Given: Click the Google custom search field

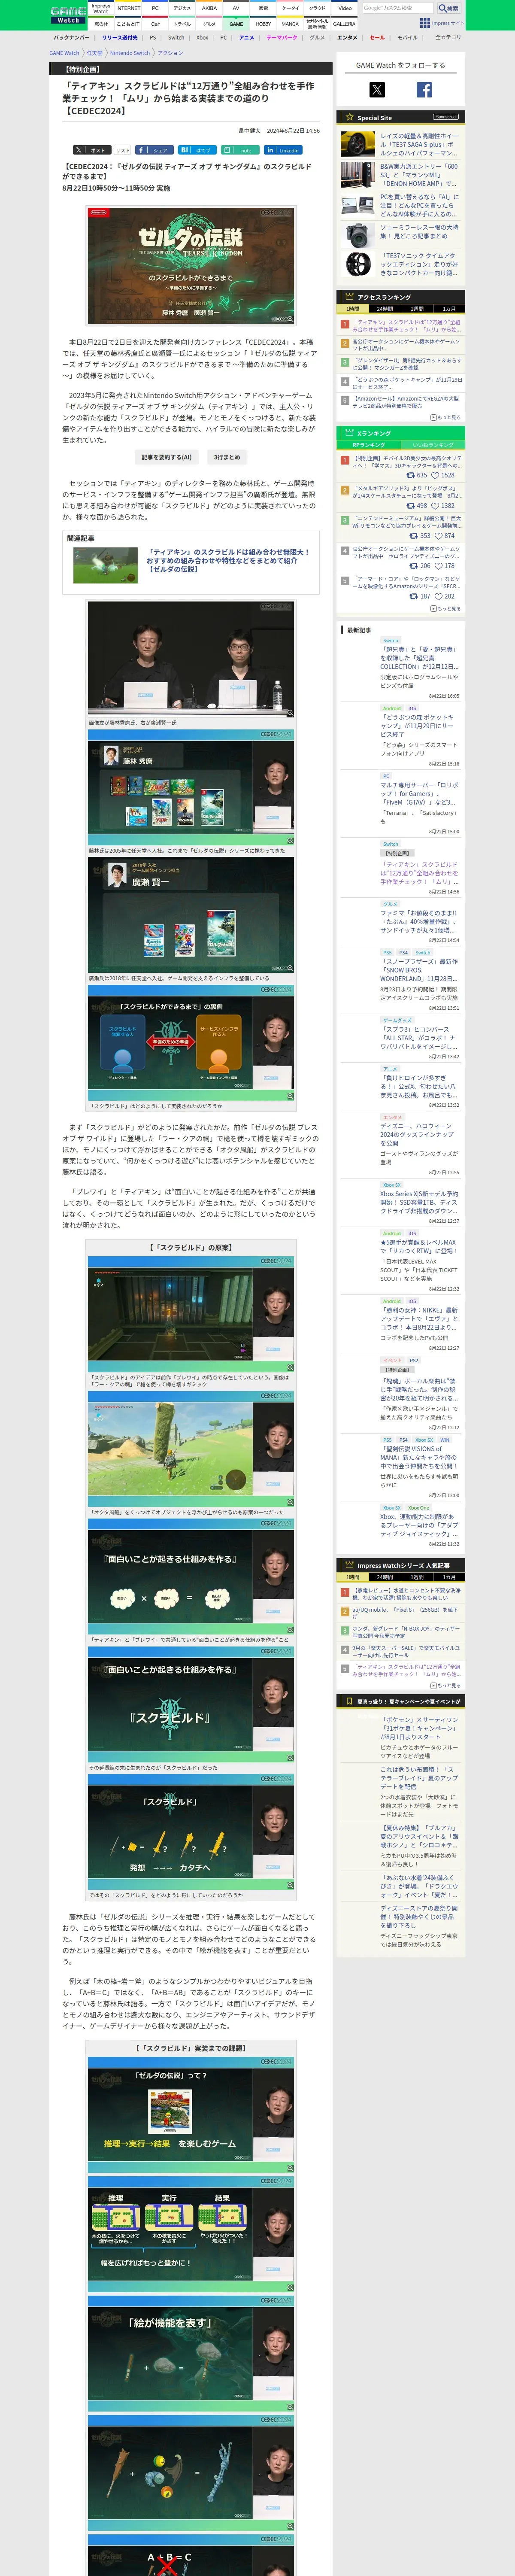Looking at the screenshot, I should coord(398,8).
